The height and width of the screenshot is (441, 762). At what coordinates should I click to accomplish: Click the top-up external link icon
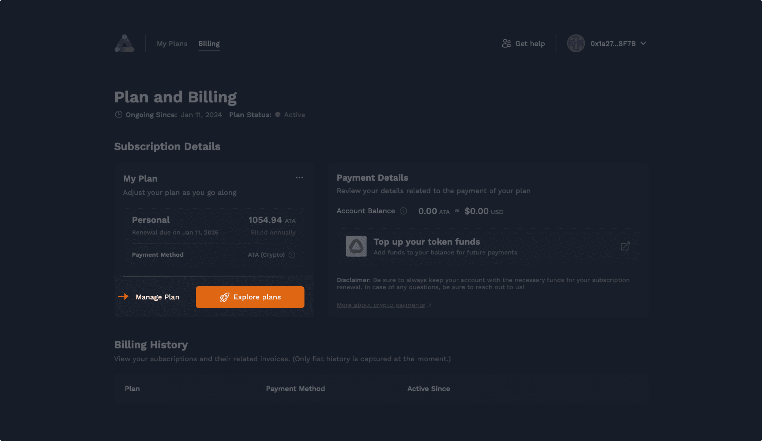(x=625, y=246)
